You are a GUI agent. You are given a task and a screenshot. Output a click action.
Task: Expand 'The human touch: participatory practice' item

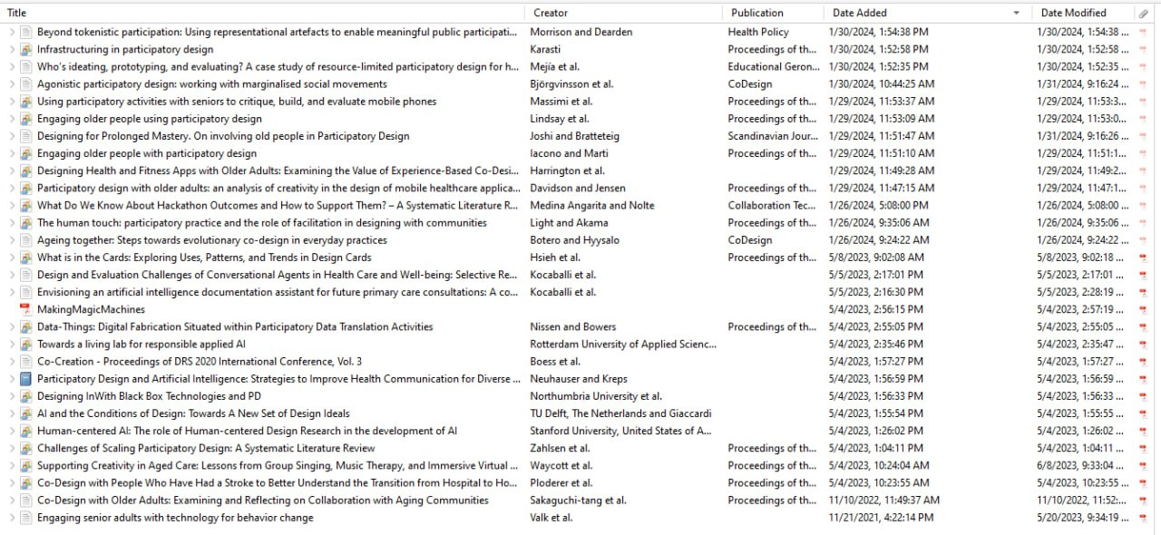(12, 223)
